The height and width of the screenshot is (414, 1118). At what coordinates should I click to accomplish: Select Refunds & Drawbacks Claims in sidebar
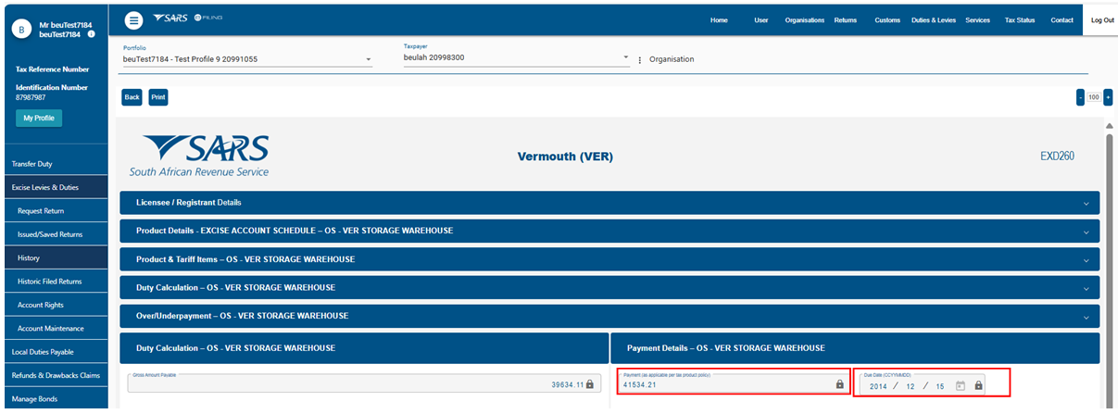pos(54,375)
